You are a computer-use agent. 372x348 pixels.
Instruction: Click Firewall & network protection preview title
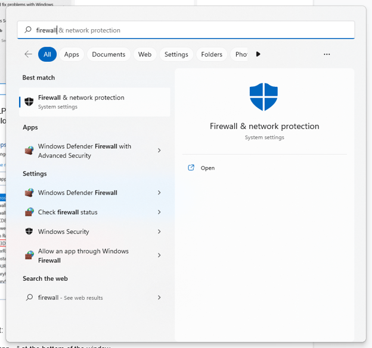(x=264, y=126)
